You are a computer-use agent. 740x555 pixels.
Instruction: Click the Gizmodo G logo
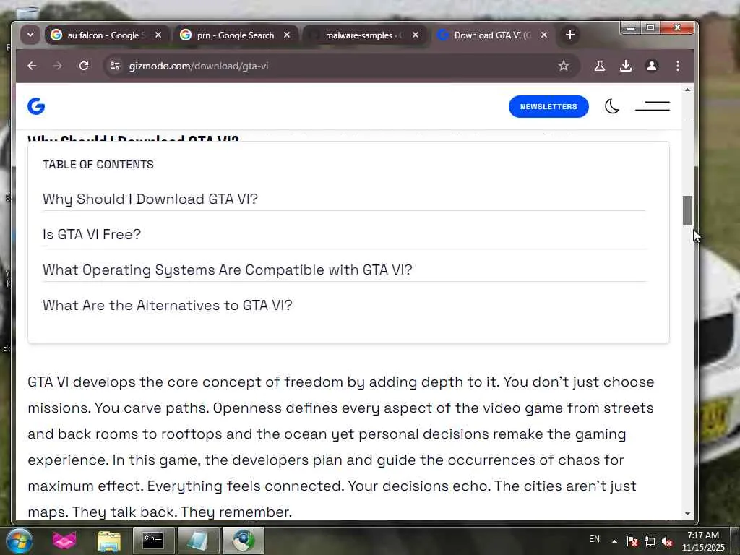click(x=36, y=106)
